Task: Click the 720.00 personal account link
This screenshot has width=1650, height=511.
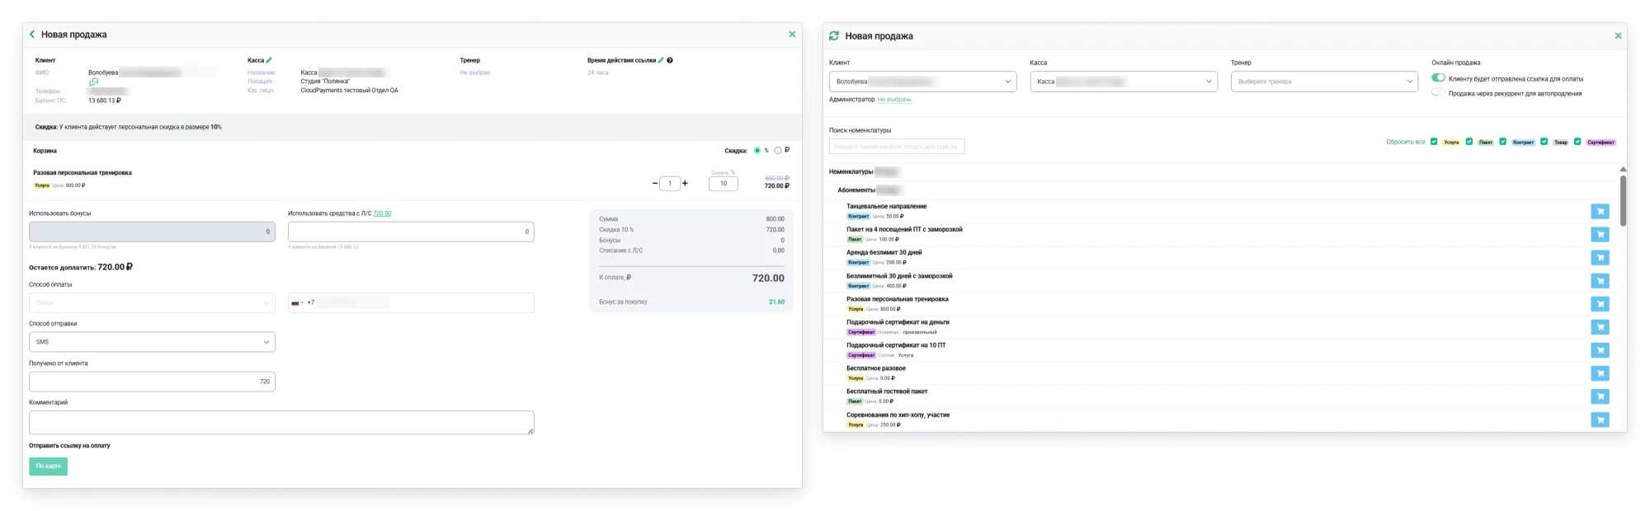Action: click(382, 213)
